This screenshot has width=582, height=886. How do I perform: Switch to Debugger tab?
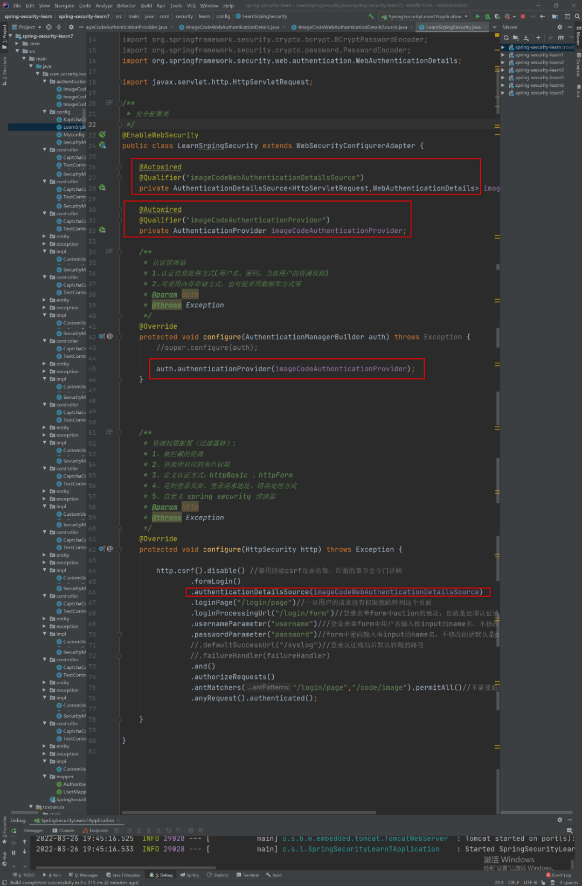33,830
